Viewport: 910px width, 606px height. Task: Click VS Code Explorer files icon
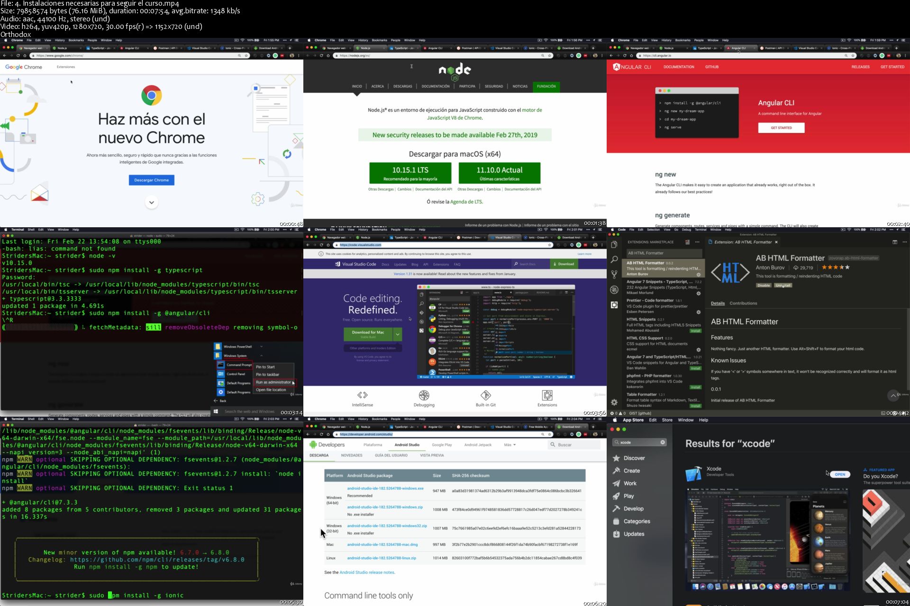coord(614,244)
